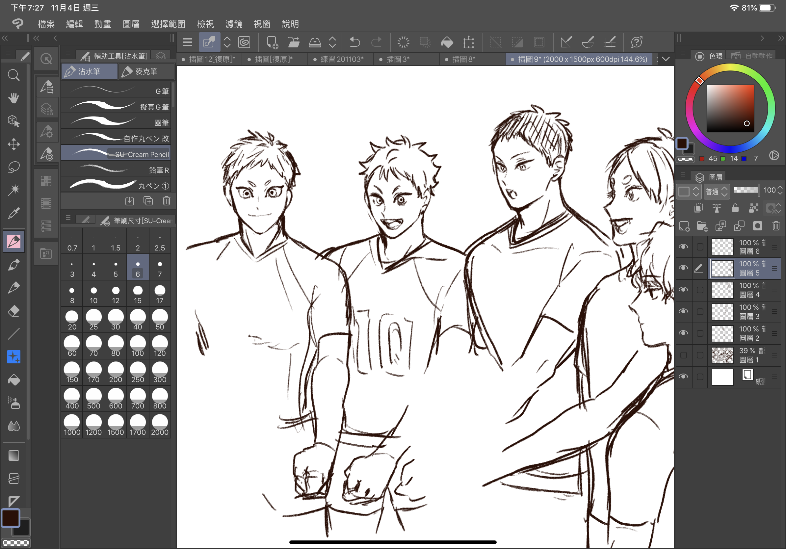Screen dimensions: 786x549
Task: Show 圖層 1 by clicking its visibility box
Action: coord(683,355)
